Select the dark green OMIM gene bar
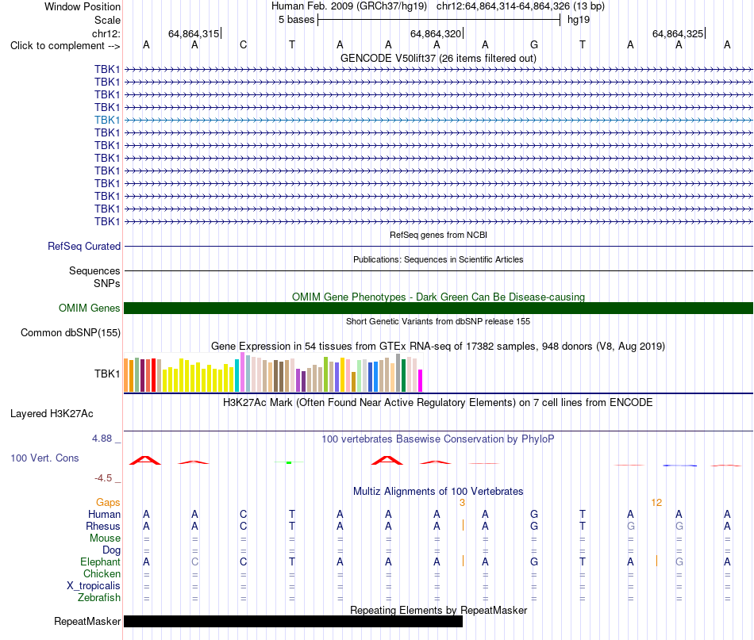This screenshot has height=640, width=754. click(x=438, y=308)
